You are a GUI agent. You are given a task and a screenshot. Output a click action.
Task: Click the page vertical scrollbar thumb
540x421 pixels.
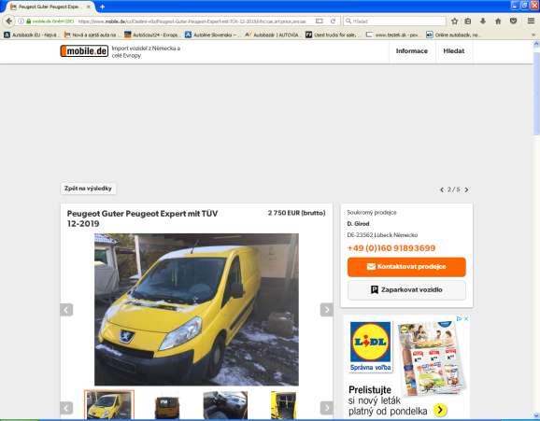[x=536, y=93]
